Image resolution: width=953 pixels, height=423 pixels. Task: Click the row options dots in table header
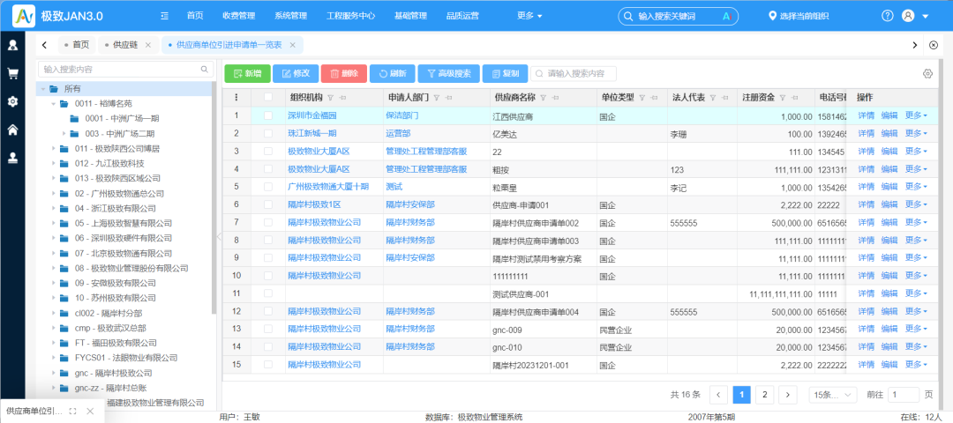click(236, 97)
